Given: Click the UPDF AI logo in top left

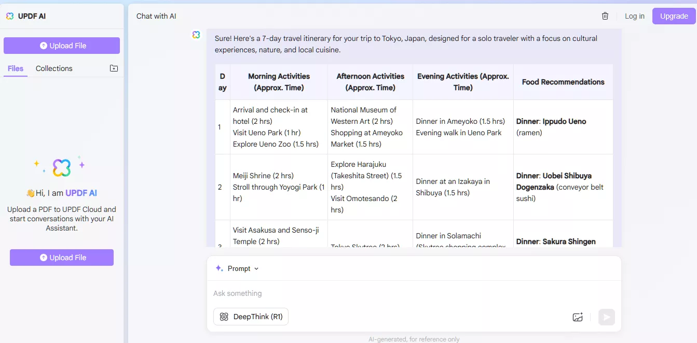Looking at the screenshot, I should click(x=10, y=16).
